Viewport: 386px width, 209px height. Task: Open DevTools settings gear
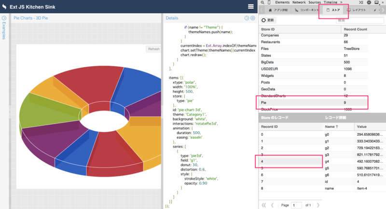tap(369, 2)
